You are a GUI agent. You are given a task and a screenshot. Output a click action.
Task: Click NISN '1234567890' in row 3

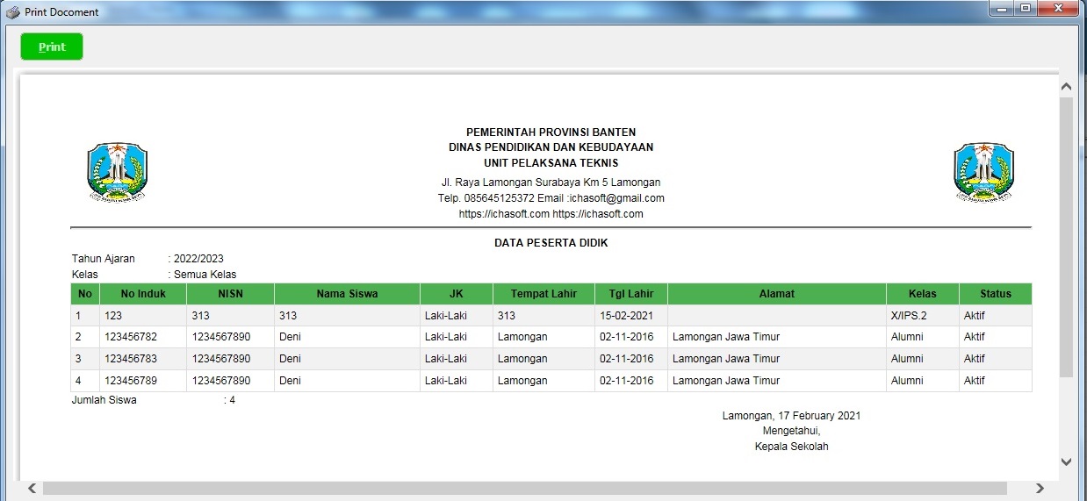click(x=221, y=359)
